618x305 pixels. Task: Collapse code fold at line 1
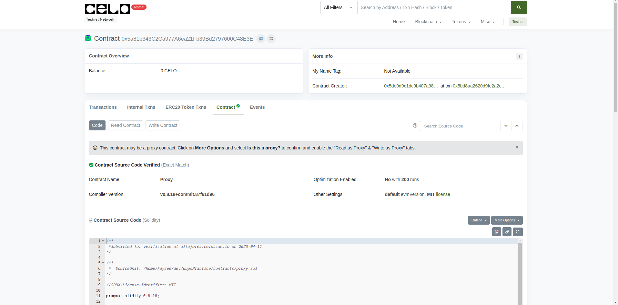(103, 241)
